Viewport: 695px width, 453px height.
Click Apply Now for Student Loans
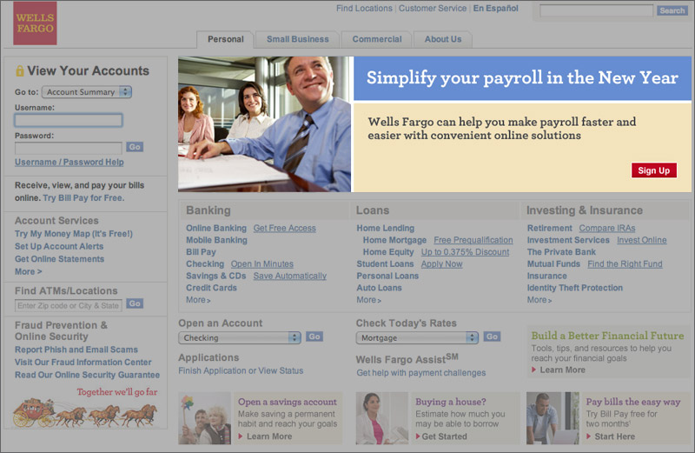coord(441,264)
